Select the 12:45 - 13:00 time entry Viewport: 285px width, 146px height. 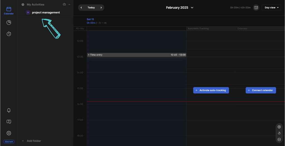[136, 55]
